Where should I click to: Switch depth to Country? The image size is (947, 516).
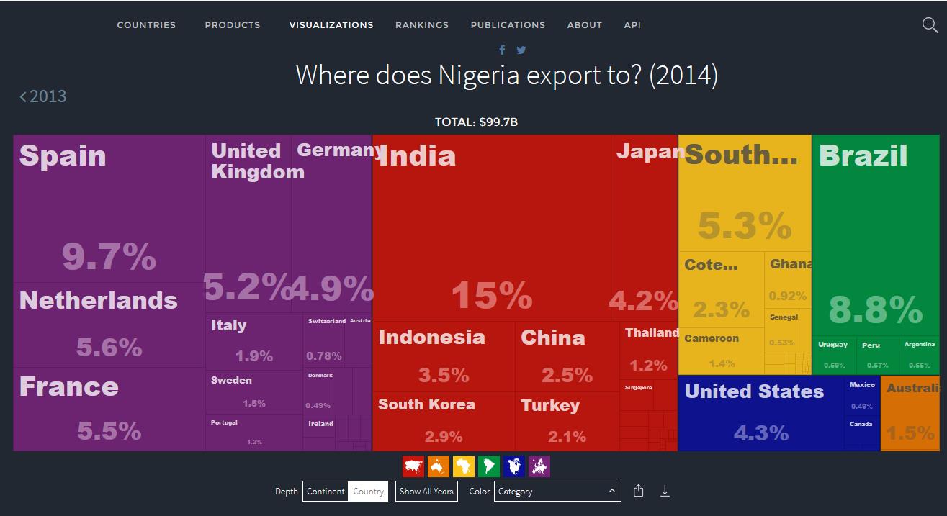[368, 492]
